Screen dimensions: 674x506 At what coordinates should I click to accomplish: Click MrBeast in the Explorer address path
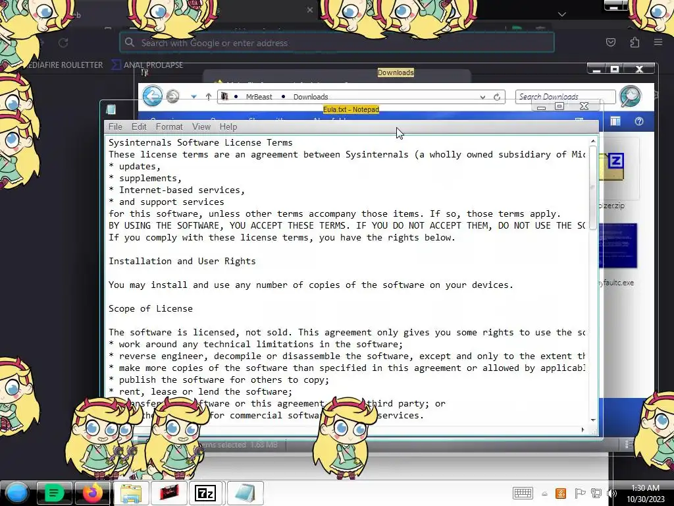pos(259,97)
